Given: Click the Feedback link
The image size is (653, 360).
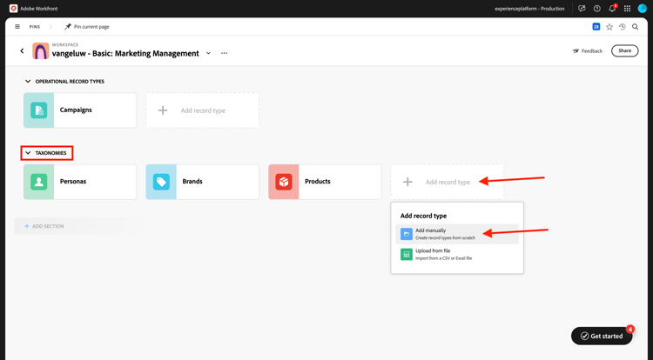Looking at the screenshot, I should [x=588, y=50].
